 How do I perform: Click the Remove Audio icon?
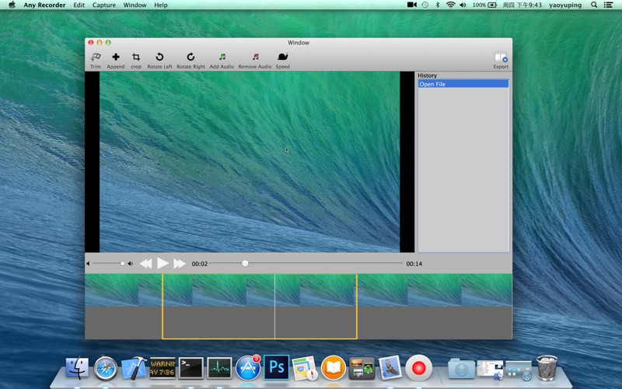pyautogui.click(x=255, y=58)
